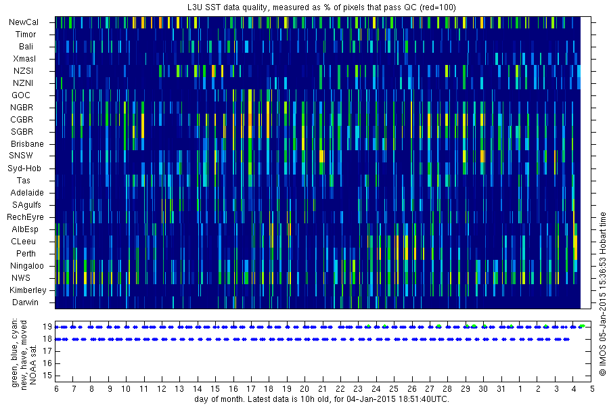Click the NZSI row label
The image size is (609, 406).
pos(23,71)
